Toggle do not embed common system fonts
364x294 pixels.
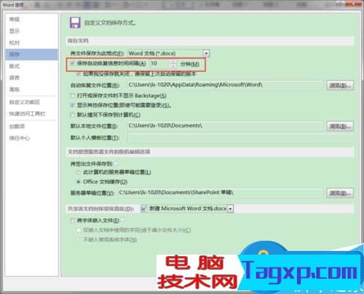(79, 240)
